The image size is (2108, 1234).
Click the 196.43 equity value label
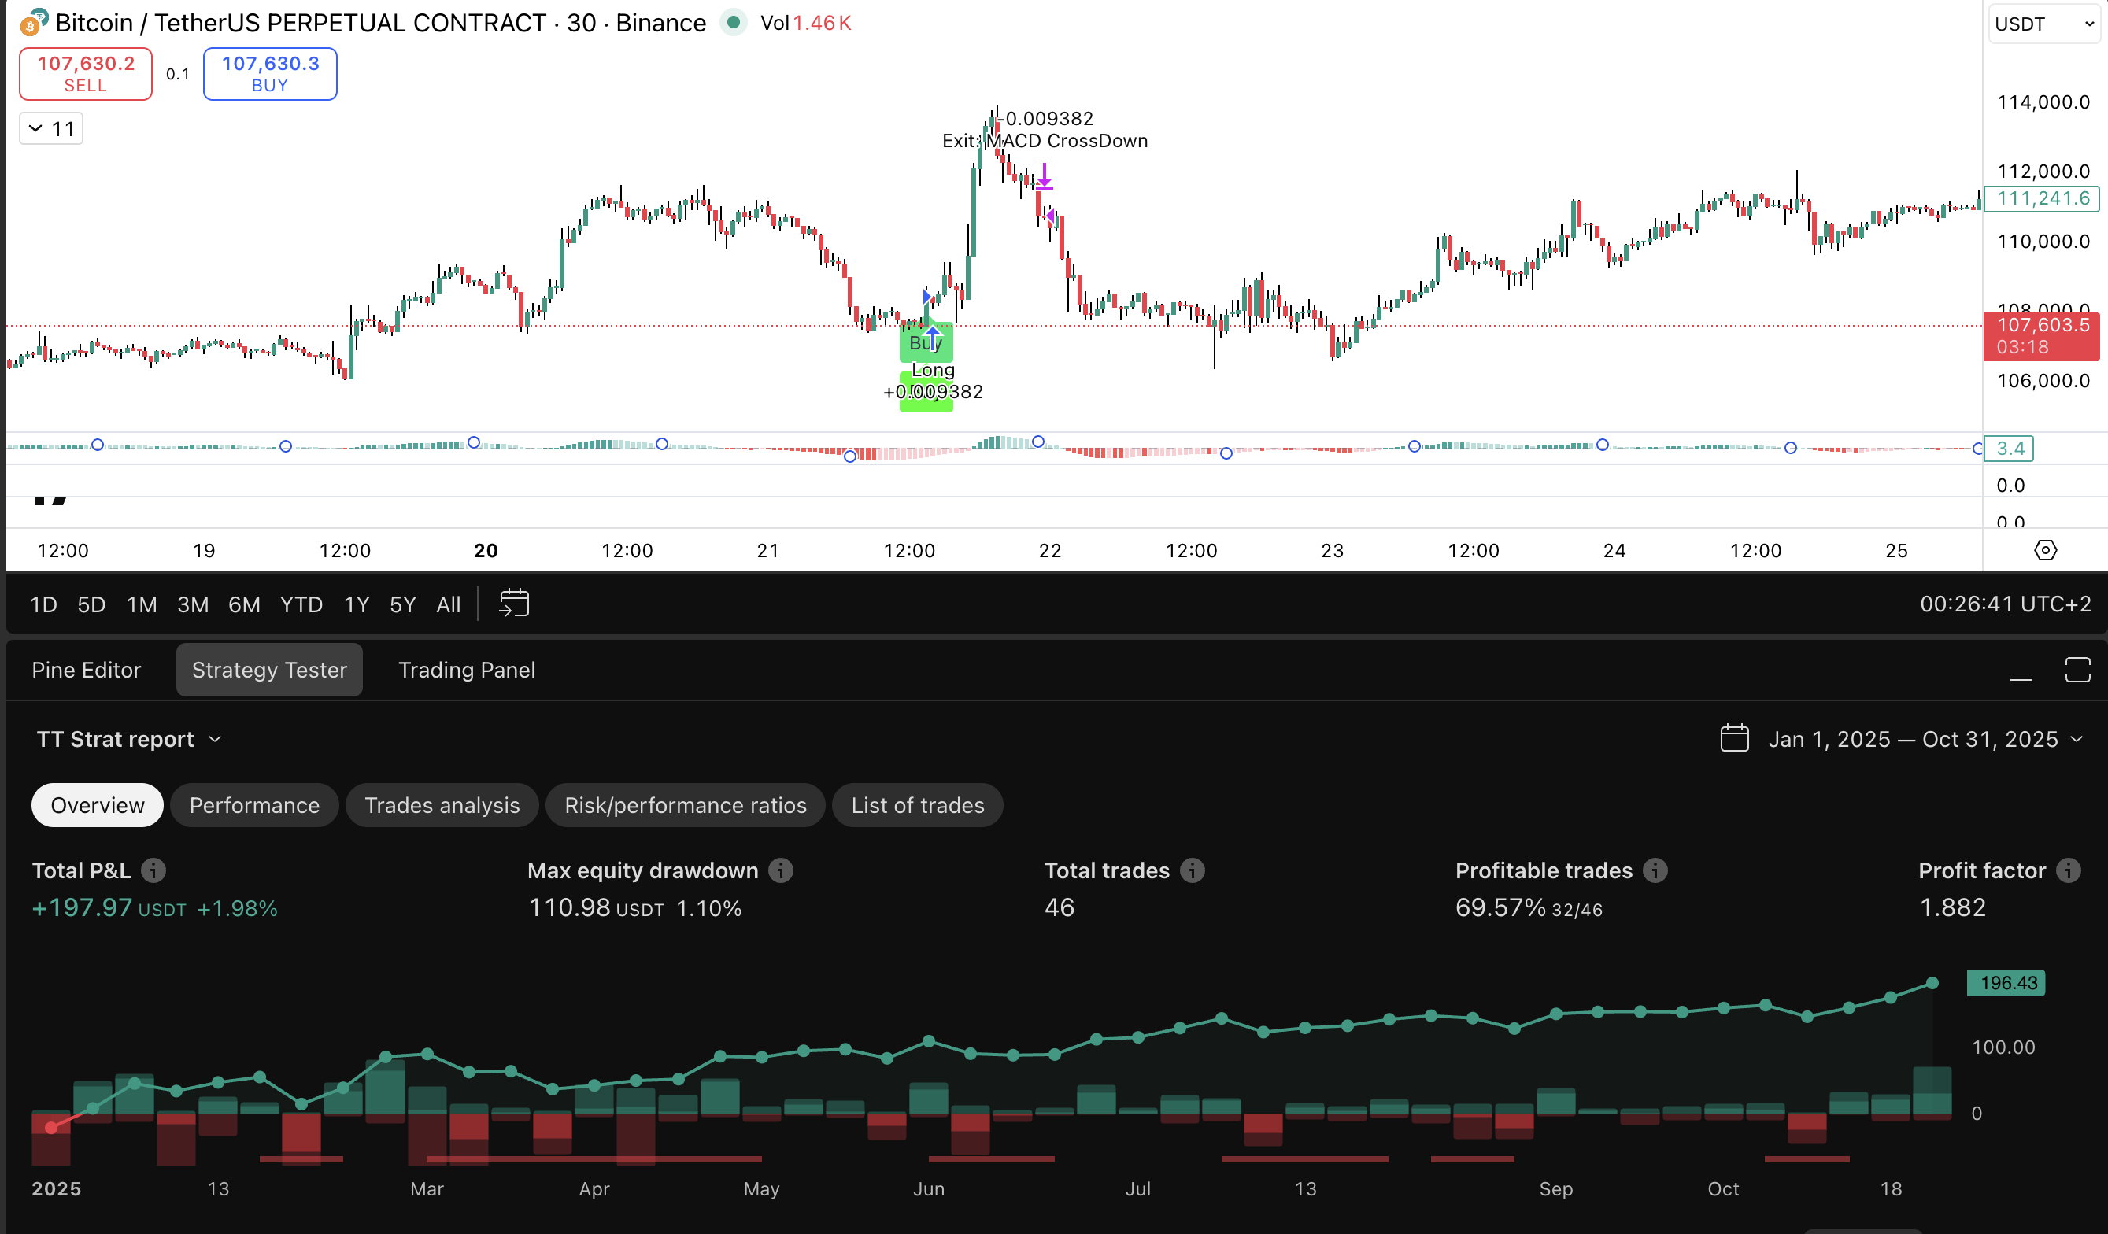pos(2006,983)
